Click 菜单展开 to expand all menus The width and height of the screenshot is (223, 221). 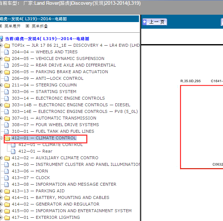(13, 26)
